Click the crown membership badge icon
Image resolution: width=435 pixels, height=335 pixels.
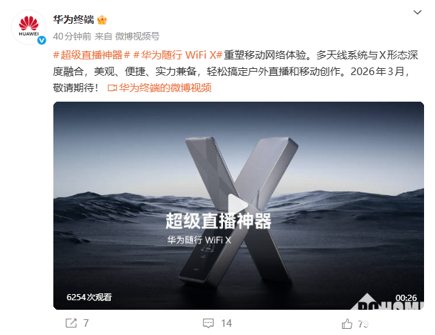102,20
